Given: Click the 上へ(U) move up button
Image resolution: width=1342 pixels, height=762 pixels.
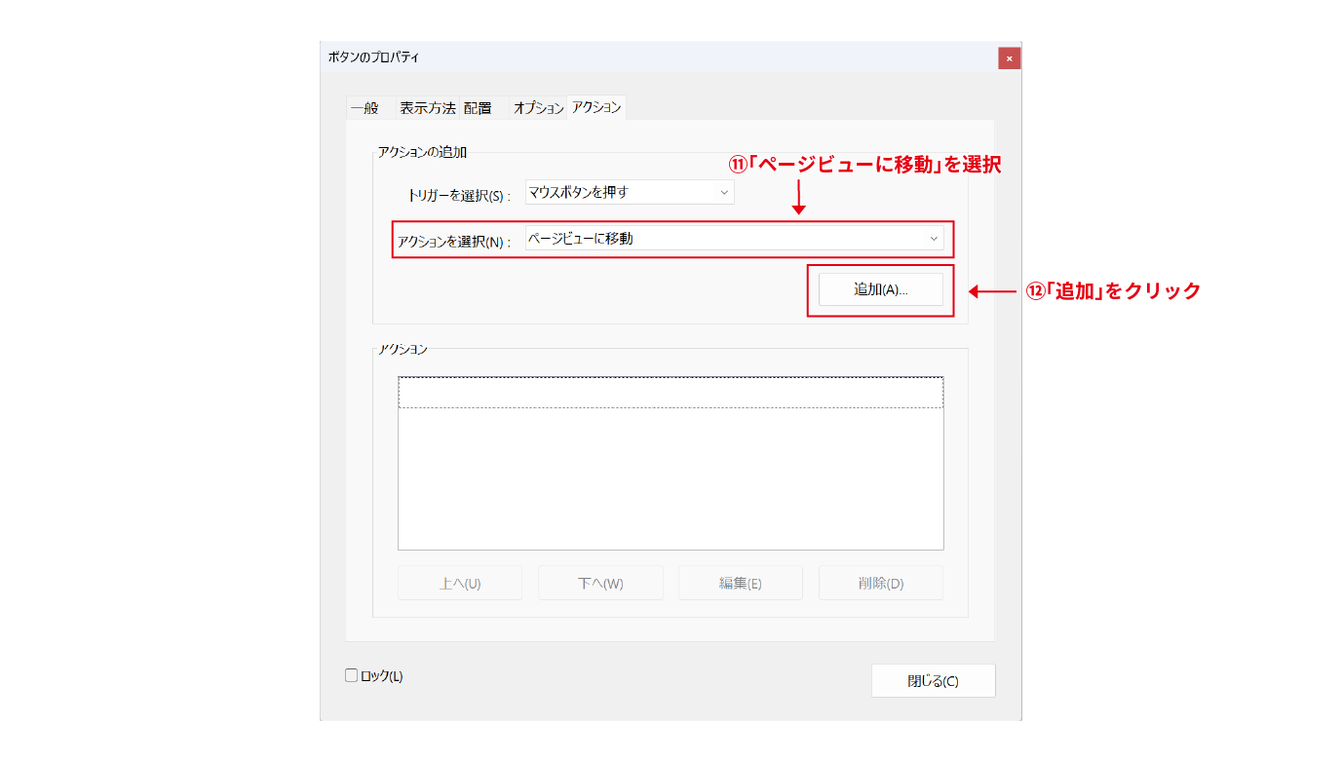Looking at the screenshot, I should coord(460,583).
